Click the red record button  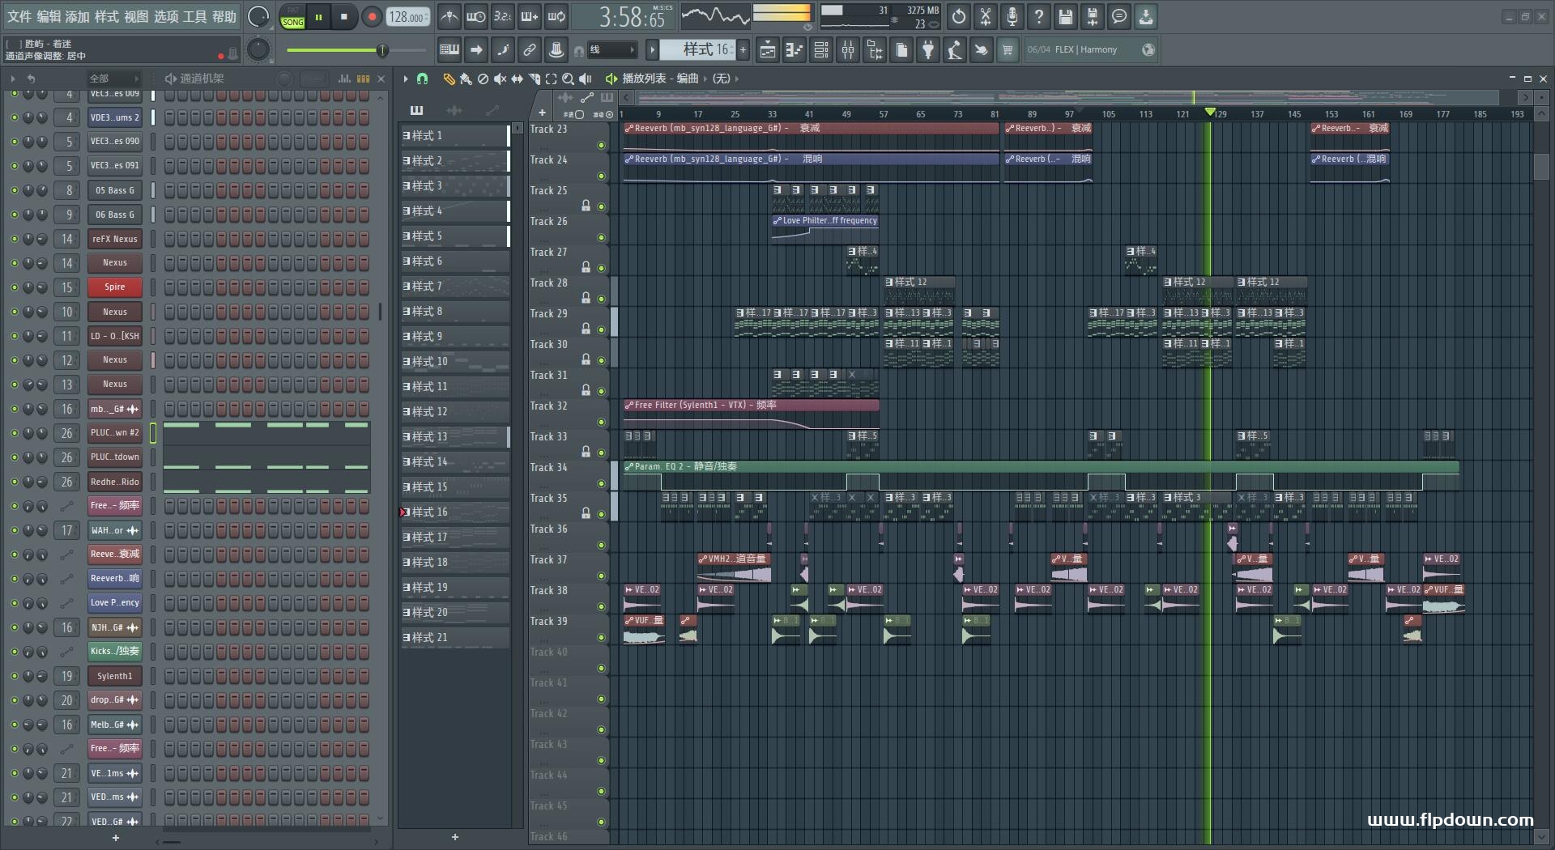click(x=372, y=17)
